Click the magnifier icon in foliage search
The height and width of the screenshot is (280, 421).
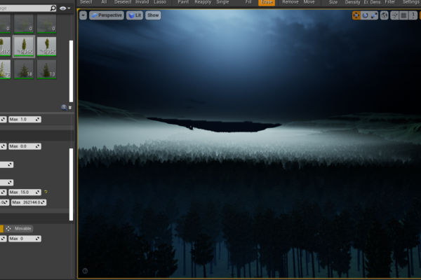pyautogui.click(x=53, y=8)
